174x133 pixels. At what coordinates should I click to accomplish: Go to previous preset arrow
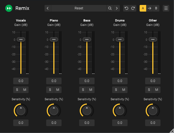(x=48, y=8)
